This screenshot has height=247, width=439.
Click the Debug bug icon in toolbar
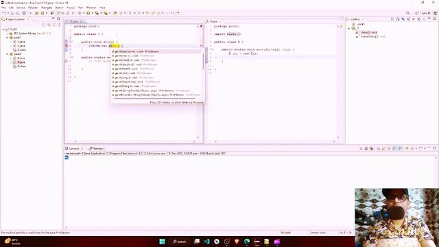pyautogui.click(x=80, y=13)
